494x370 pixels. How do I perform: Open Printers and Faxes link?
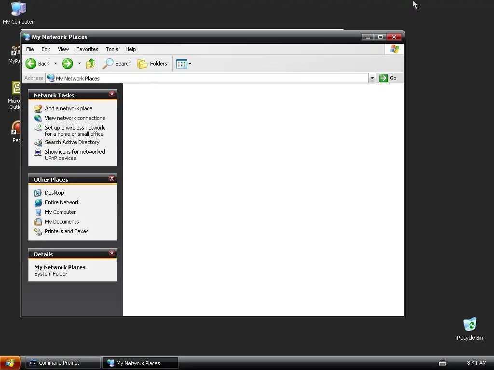pyautogui.click(x=67, y=231)
